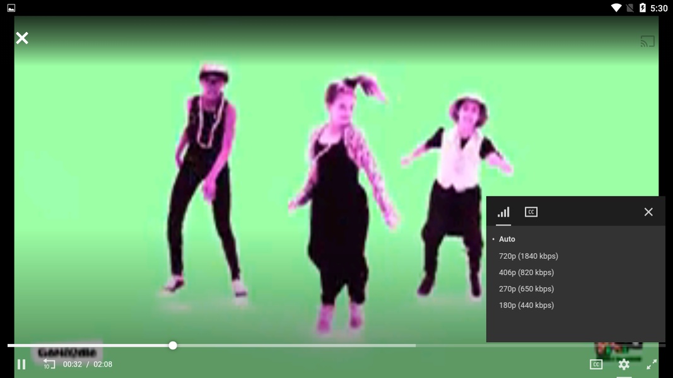Viewport: 673px width, 378px height.
Task: Tap the Wi-Fi status icon
Action: [x=616, y=8]
